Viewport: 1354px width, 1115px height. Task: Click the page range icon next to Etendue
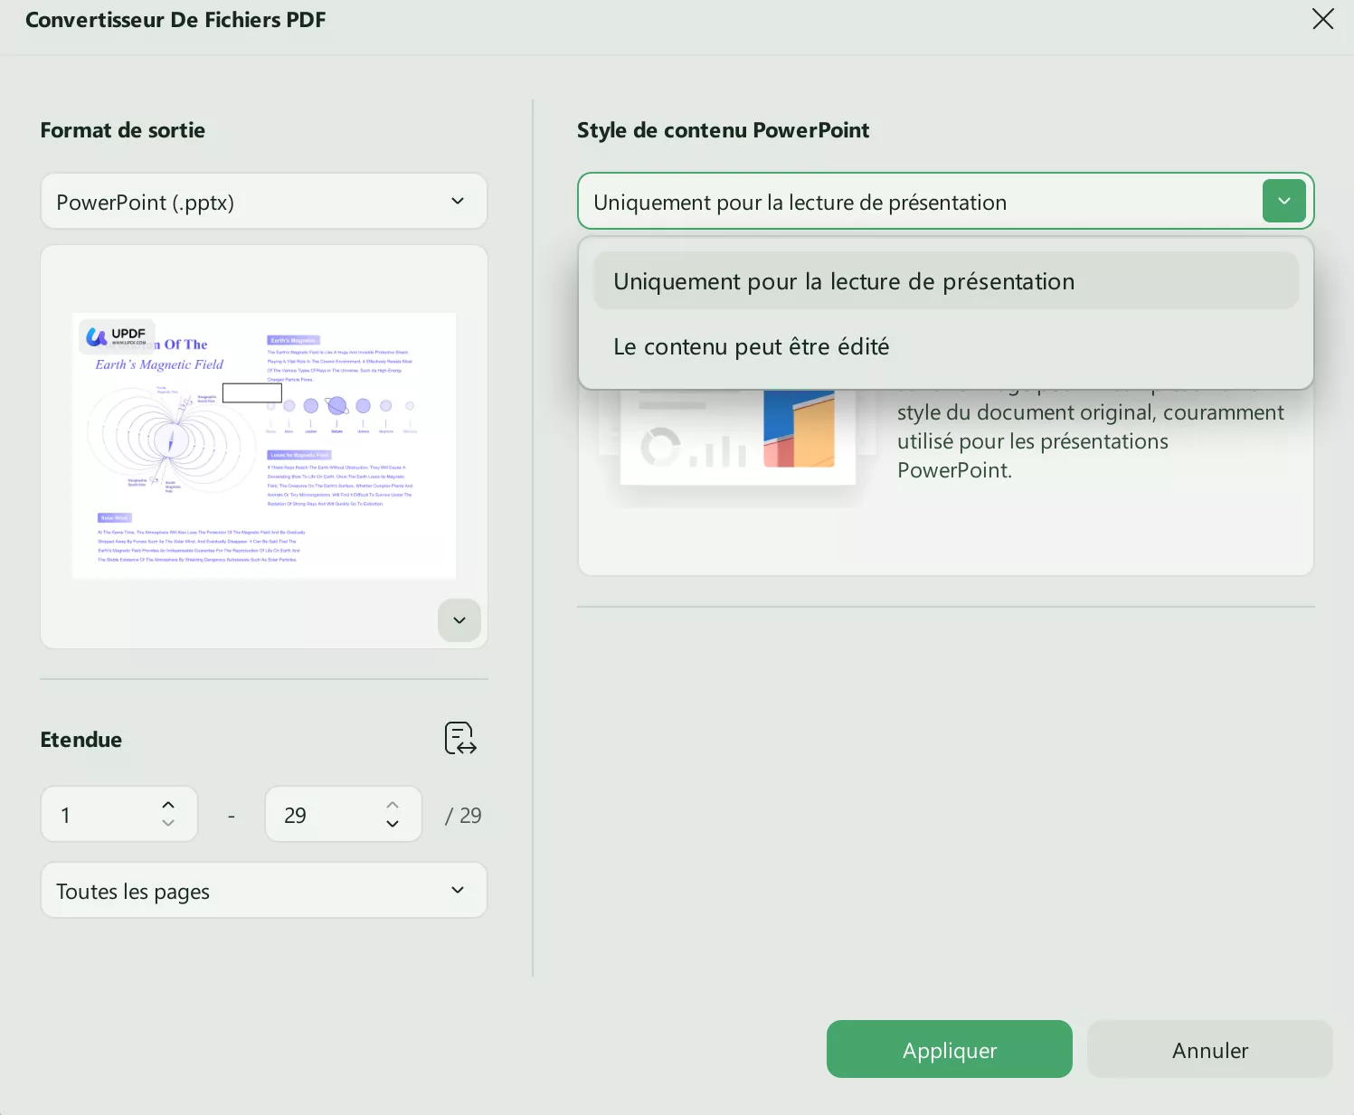pos(459,739)
